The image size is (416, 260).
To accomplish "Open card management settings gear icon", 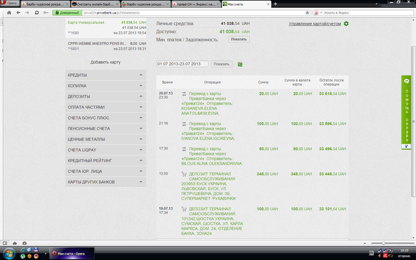I will [346, 24].
